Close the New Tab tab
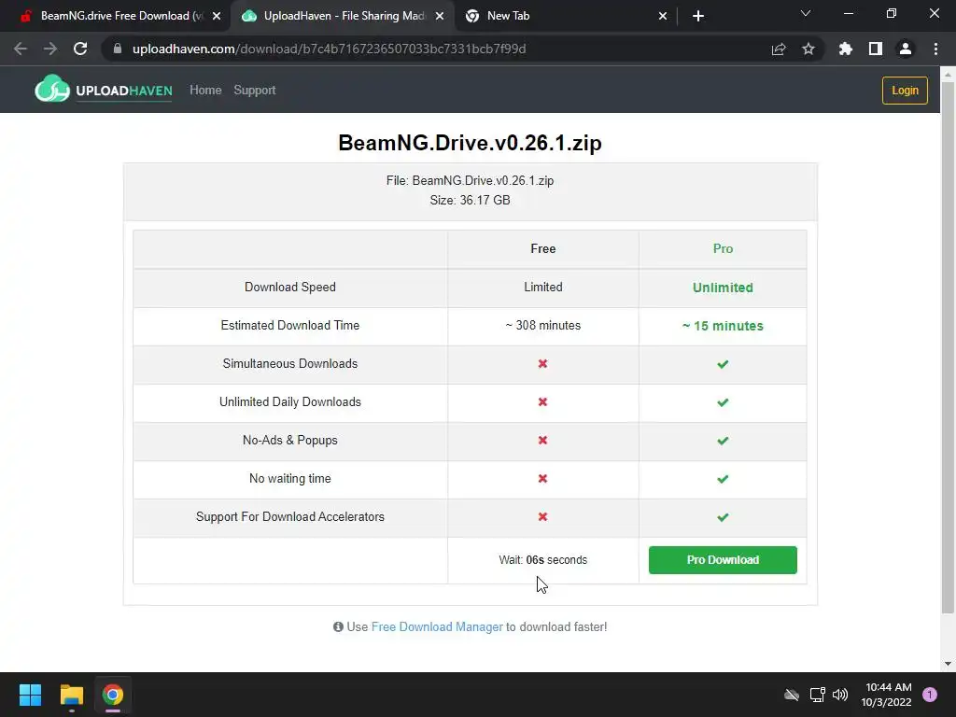The height and width of the screenshot is (717, 956). click(663, 16)
